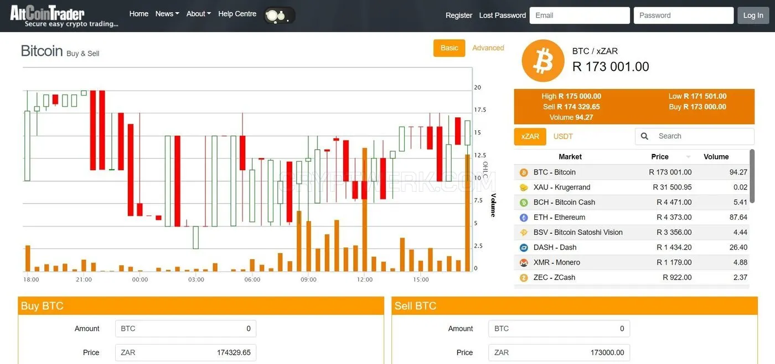
Task: Select XMR - Monero market row
Action: [631, 262]
